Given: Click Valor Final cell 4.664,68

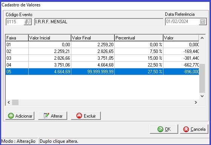Looking at the screenshot, I should pos(93,65).
